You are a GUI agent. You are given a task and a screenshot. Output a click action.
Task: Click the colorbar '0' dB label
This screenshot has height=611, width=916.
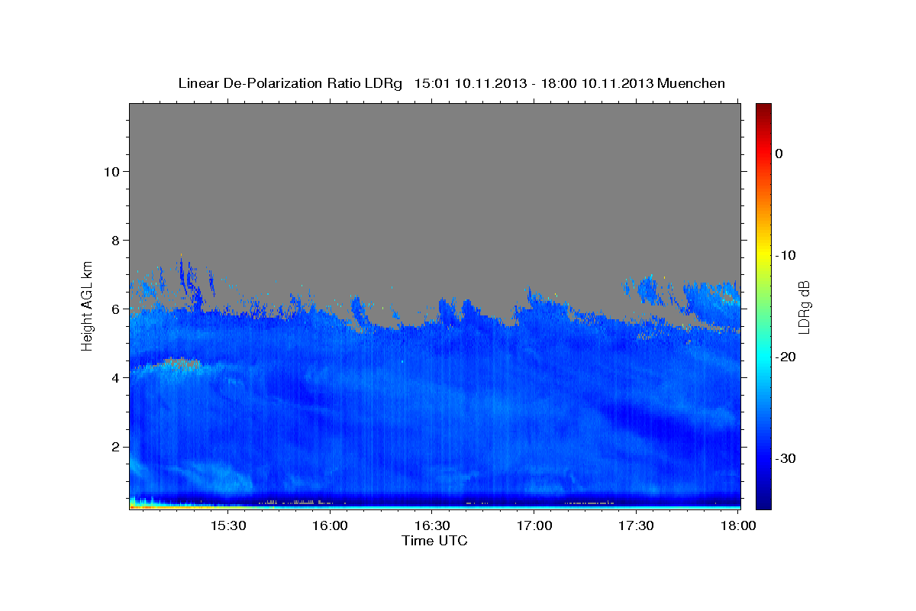[779, 154]
